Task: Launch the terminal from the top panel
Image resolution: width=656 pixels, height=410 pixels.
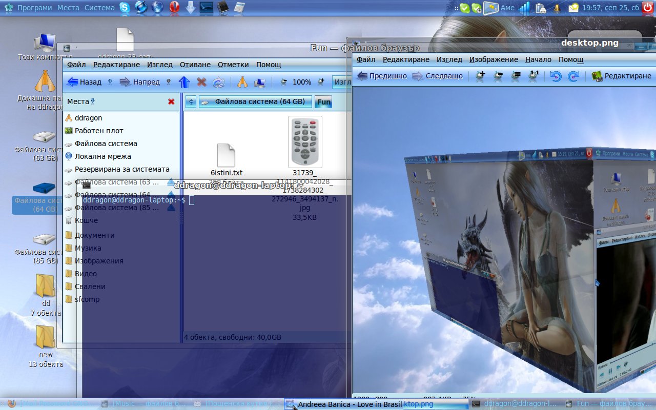Action: (207, 8)
